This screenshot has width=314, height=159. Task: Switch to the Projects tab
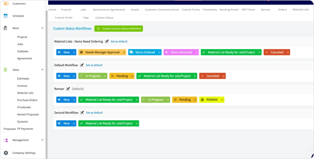click(66, 9)
